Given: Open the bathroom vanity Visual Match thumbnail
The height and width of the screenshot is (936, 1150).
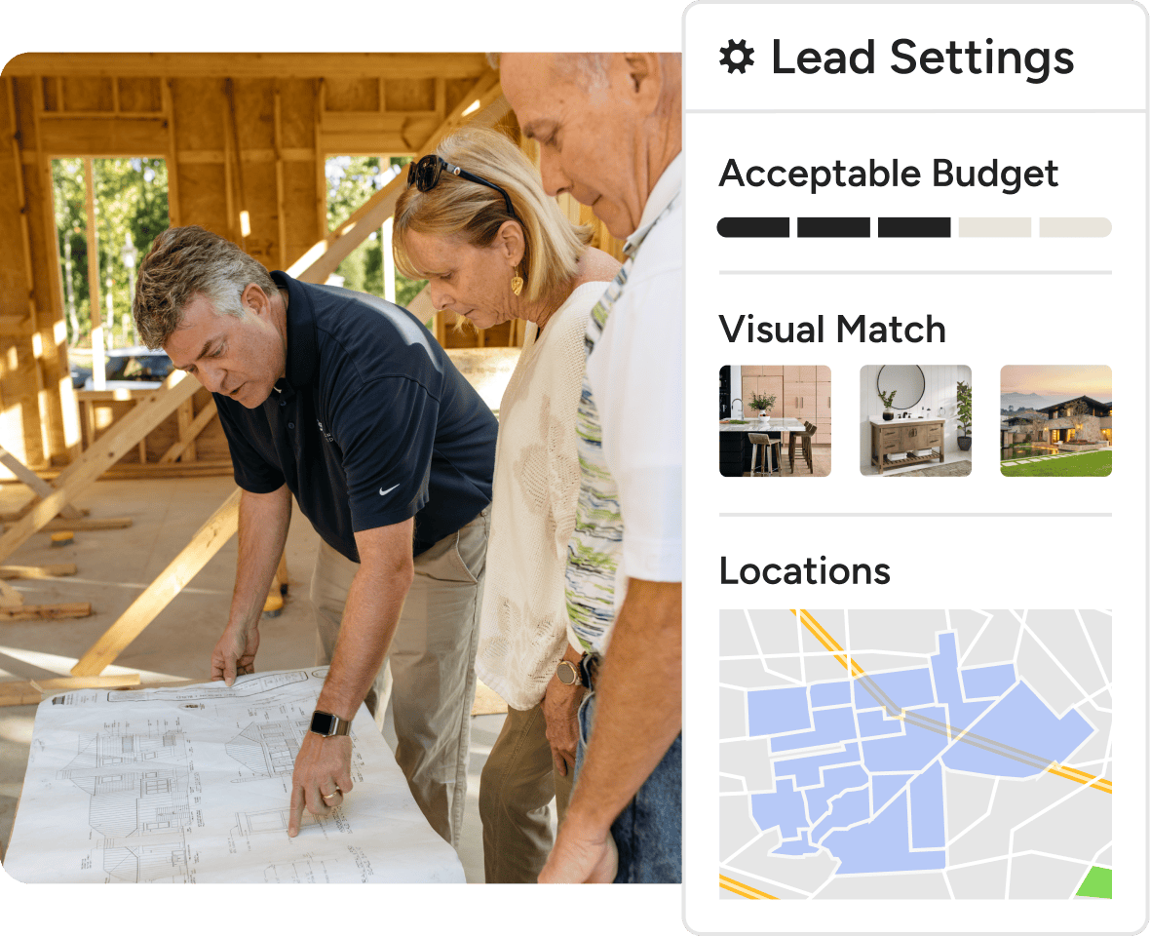Looking at the screenshot, I should click(915, 421).
